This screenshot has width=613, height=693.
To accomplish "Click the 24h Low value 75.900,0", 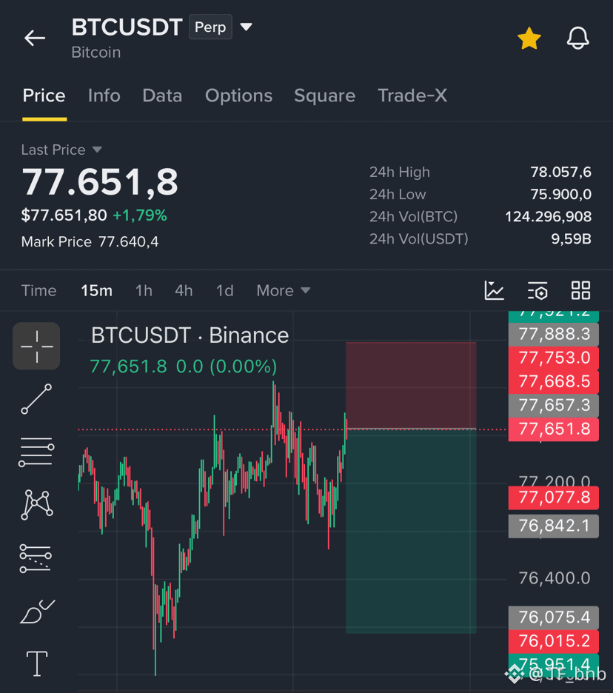I will [561, 194].
